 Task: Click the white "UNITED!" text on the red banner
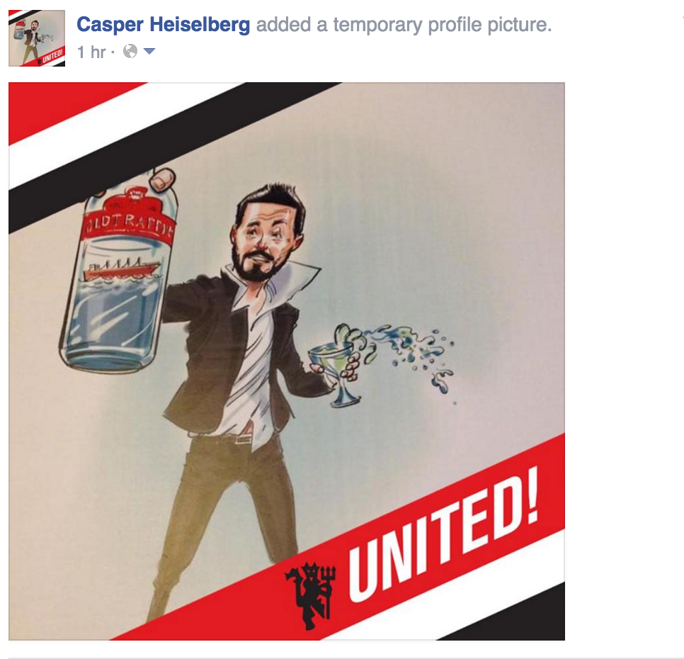(x=443, y=536)
